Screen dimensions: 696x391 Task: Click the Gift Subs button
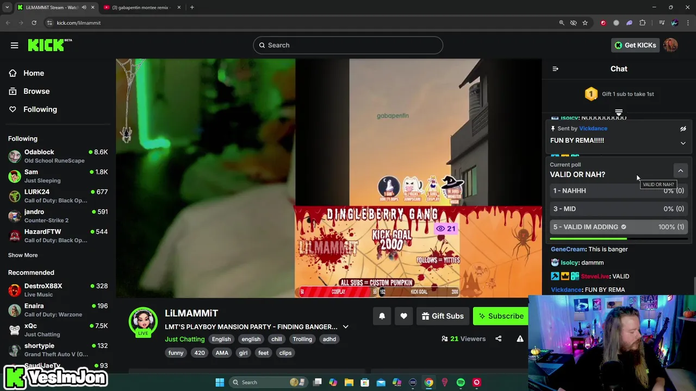coord(443,316)
